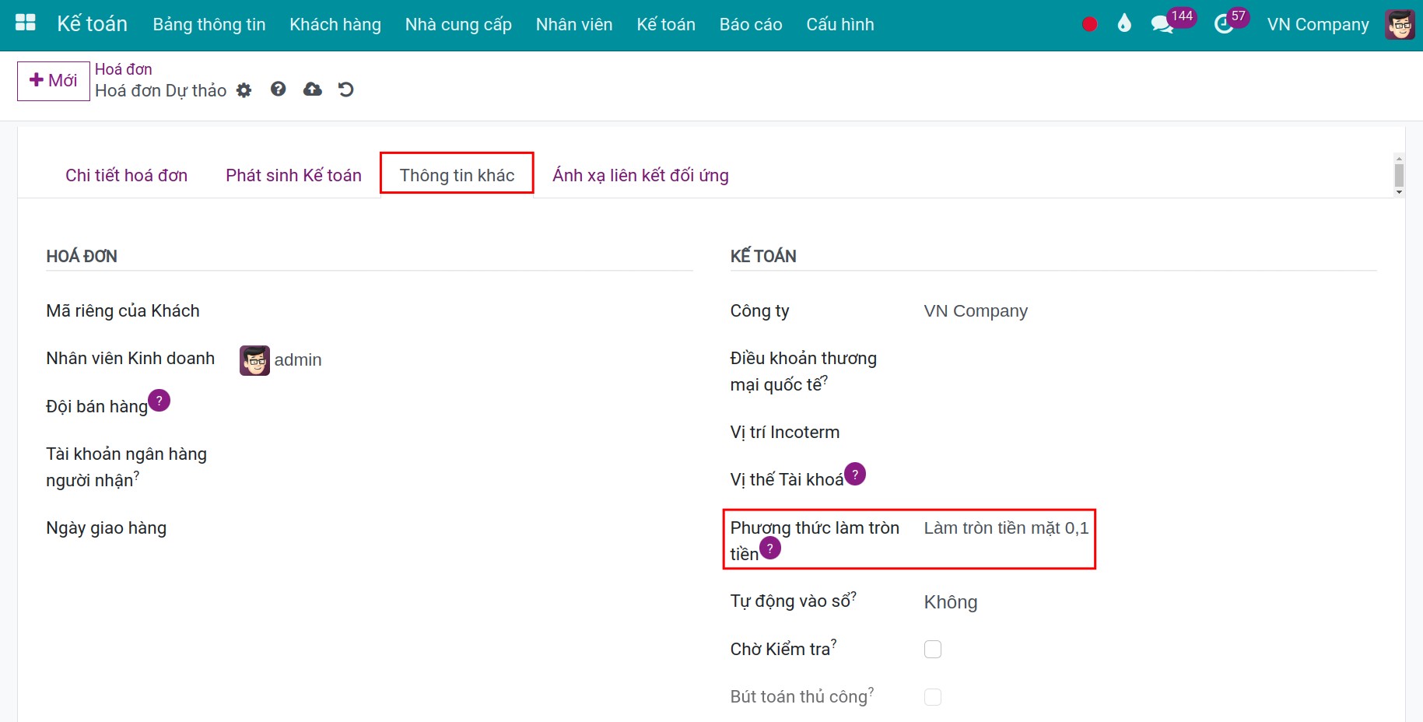
Task: Click the help tooltip icon next to Vị thế Tài khoá
Action: click(855, 474)
